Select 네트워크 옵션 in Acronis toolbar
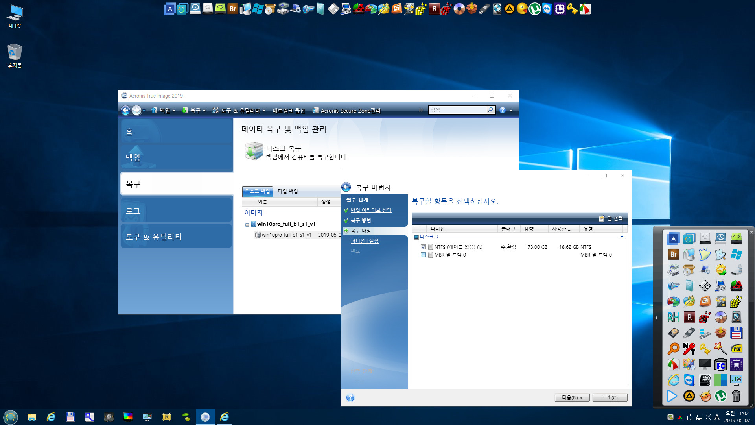Image resolution: width=755 pixels, height=425 pixels. click(289, 111)
